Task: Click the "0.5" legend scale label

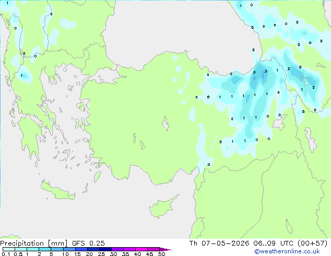Action: coord(18,254)
